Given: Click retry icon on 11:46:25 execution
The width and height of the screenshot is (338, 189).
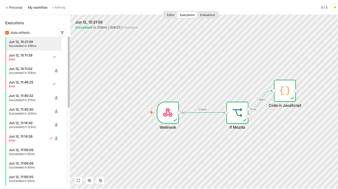Looking at the screenshot, I should (x=54, y=84).
